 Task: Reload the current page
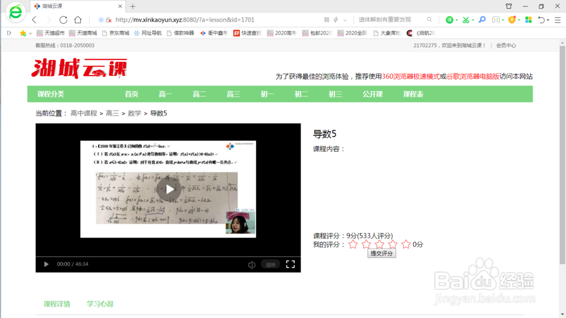[x=63, y=20]
